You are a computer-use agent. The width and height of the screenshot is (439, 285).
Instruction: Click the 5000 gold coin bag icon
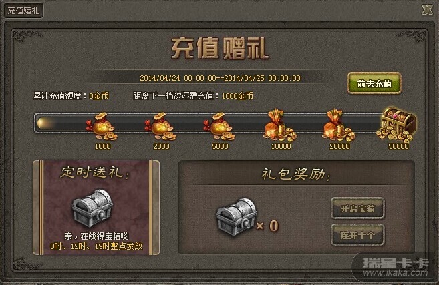[x=219, y=126]
